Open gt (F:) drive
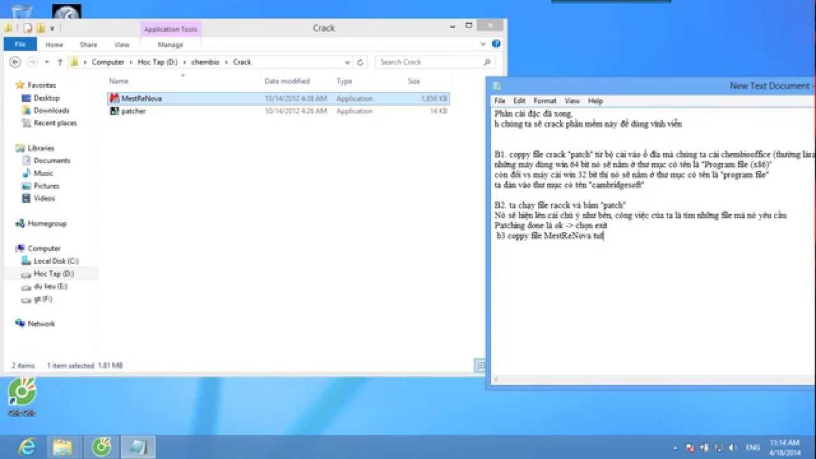816x459 pixels. 43,299
